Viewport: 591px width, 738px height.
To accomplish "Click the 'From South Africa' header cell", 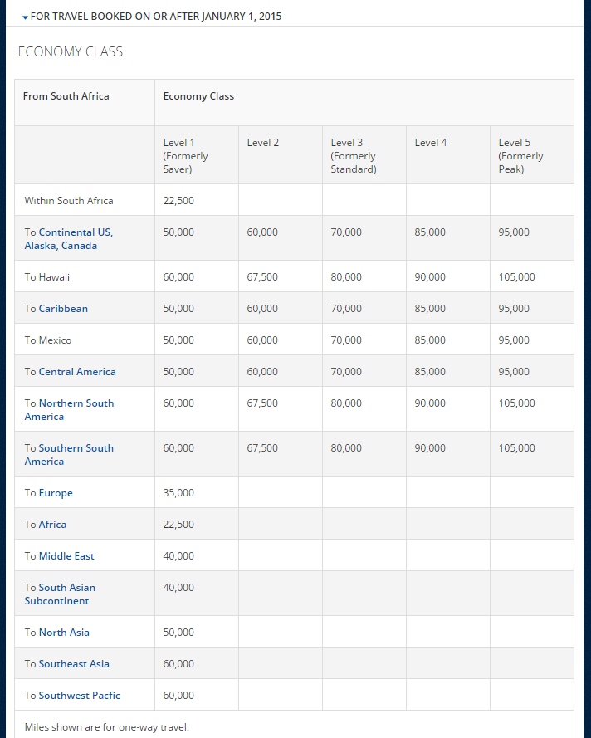I will pos(66,96).
